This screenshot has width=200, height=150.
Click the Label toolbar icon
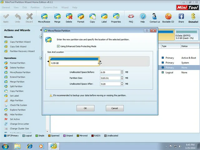click(104, 18)
